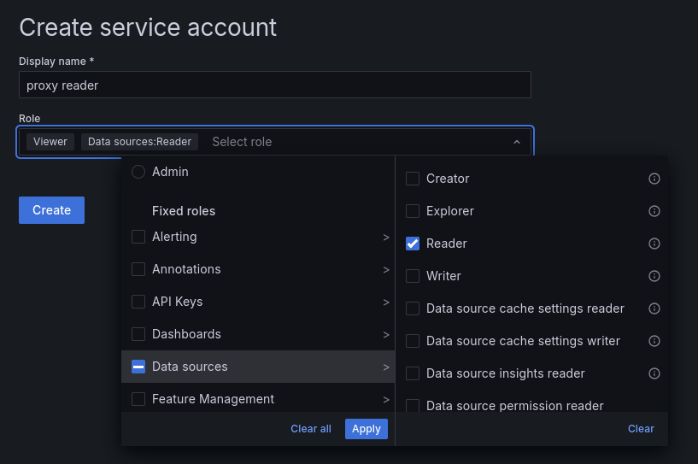Toggle the Data sources partial checkbox
The image size is (698, 464).
138,367
